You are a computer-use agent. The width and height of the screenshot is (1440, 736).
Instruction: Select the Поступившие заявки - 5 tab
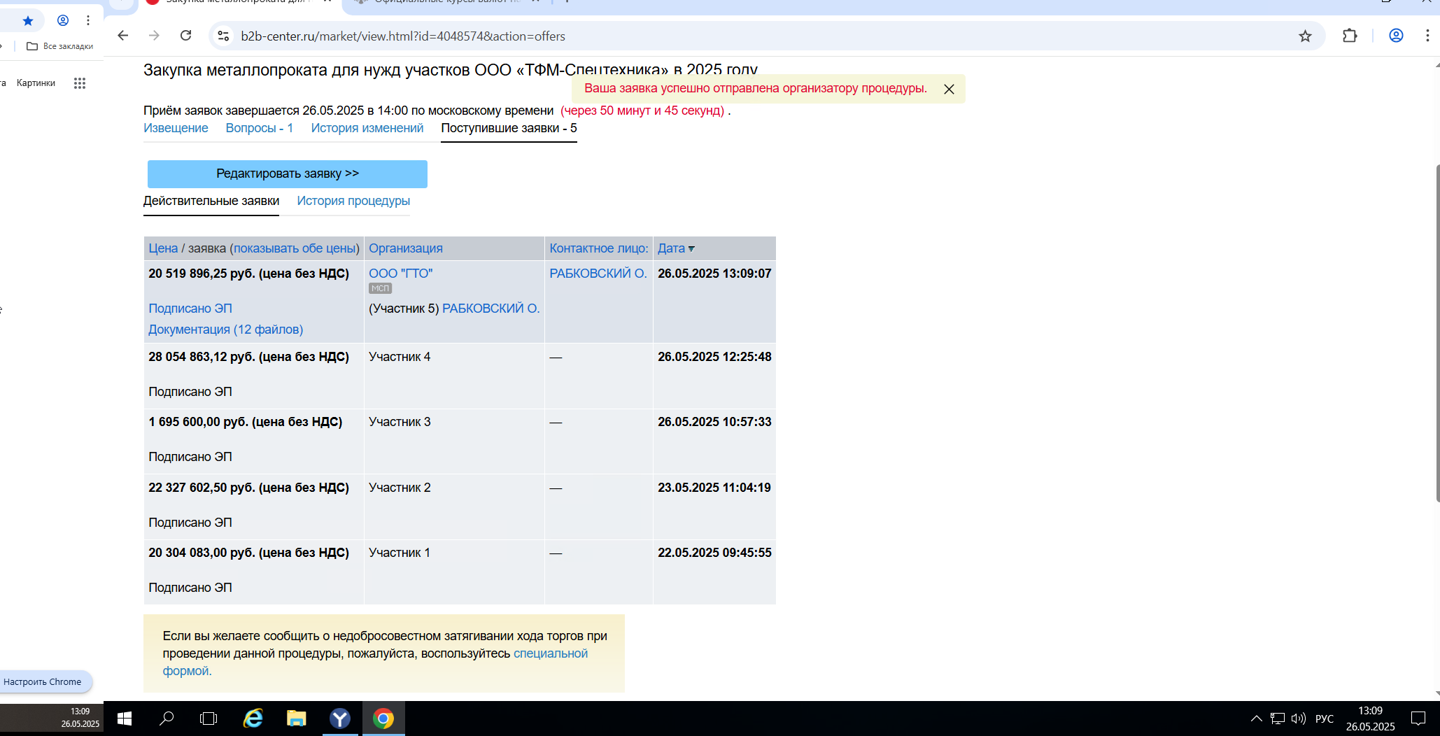(x=509, y=128)
